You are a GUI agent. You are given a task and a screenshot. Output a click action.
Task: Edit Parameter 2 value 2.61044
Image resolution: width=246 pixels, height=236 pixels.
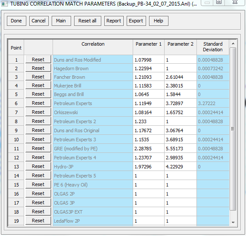point(181,77)
